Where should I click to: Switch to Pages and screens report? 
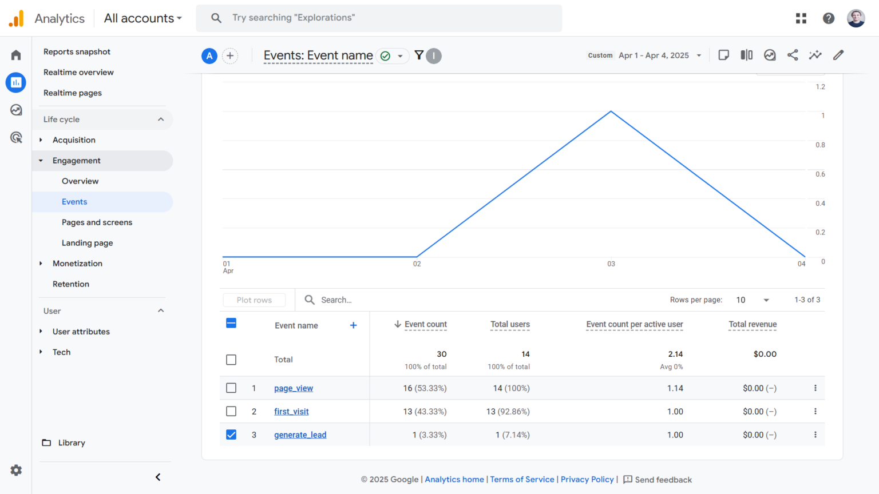[x=97, y=222]
